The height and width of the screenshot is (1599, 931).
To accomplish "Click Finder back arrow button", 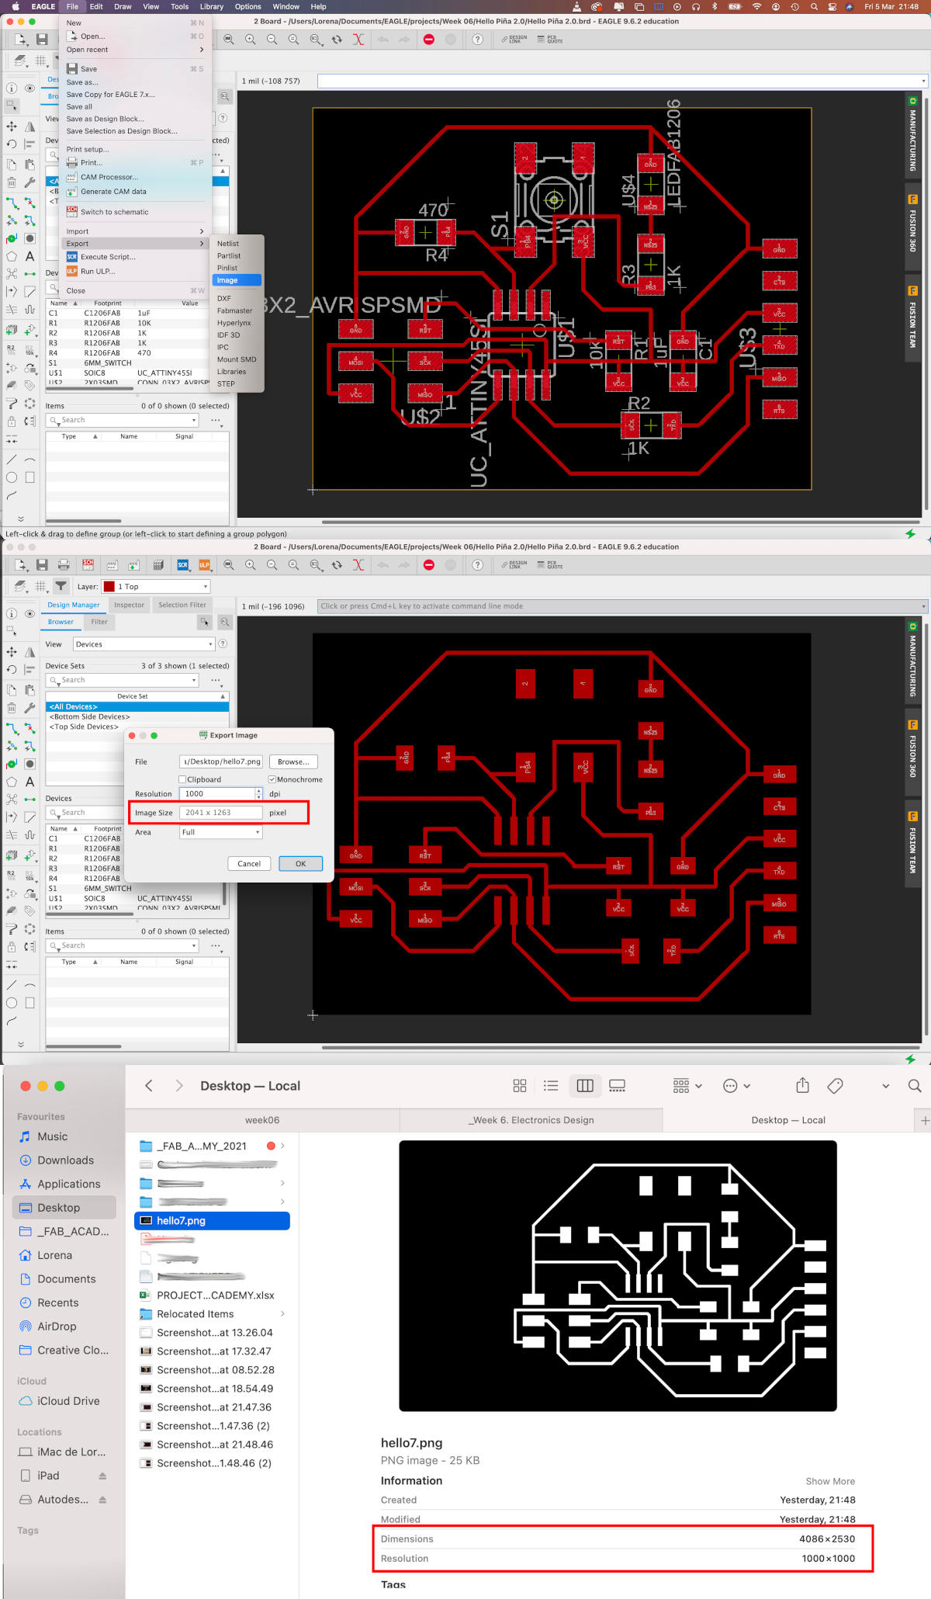I will [149, 1086].
